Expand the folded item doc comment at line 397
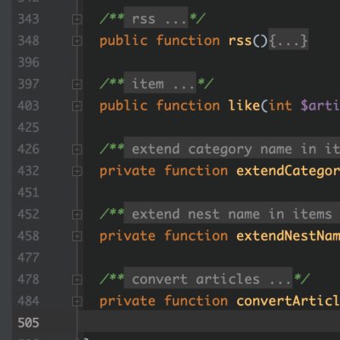 coord(76,84)
